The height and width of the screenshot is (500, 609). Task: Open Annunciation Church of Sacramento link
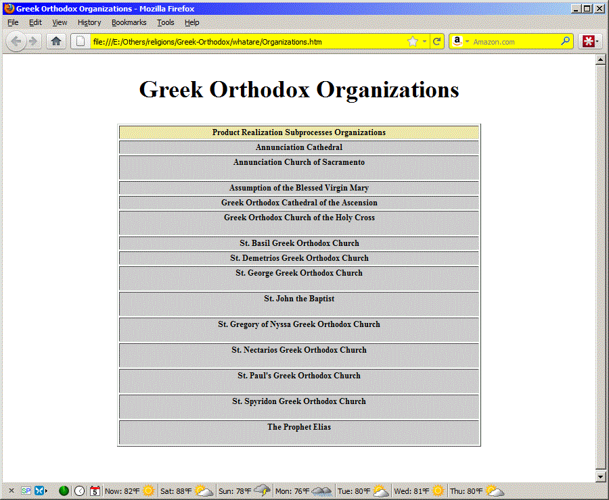click(x=299, y=162)
